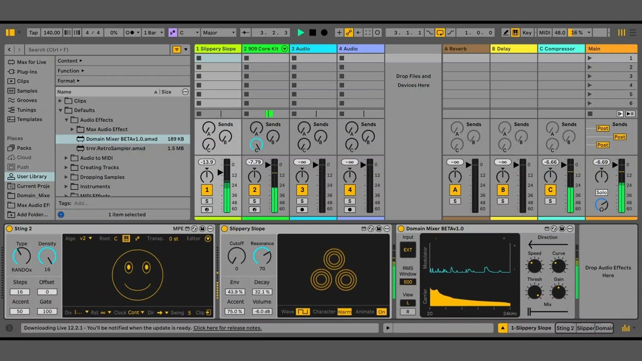642x361 pixels.
Task: Enable MIDI map mode switch
Action: pos(544,33)
